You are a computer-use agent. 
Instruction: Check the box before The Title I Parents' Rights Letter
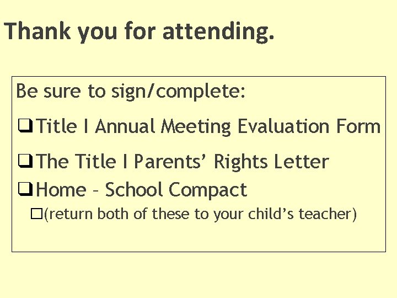pos(23,163)
